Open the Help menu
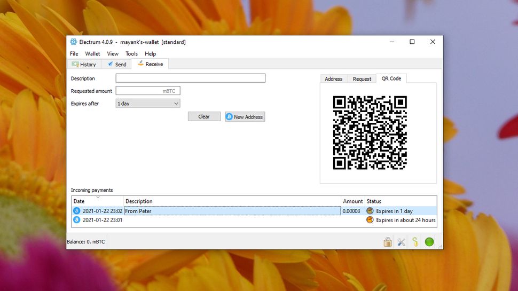Screen dimensions: 518x291 [x=150, y=53]
